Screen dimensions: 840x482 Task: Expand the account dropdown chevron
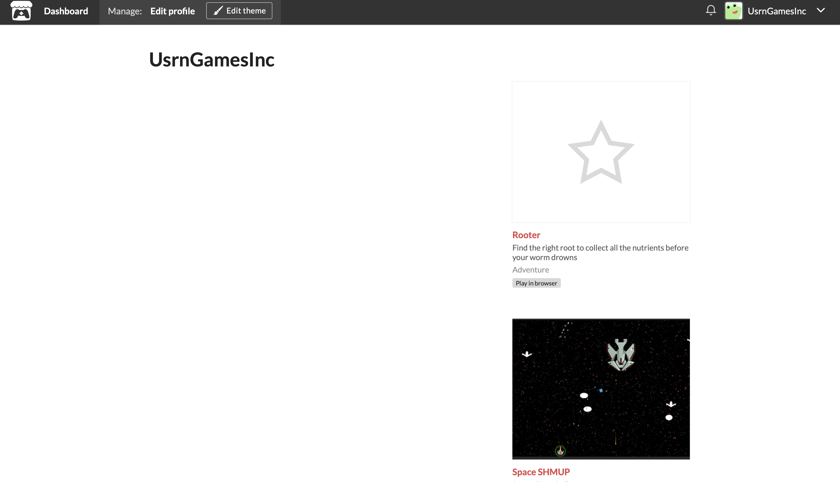821,11
